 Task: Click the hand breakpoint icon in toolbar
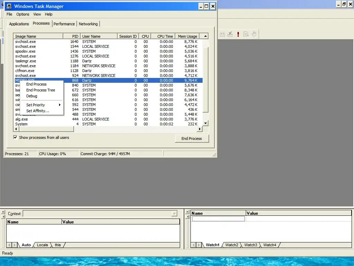click(x=254, y=34)
